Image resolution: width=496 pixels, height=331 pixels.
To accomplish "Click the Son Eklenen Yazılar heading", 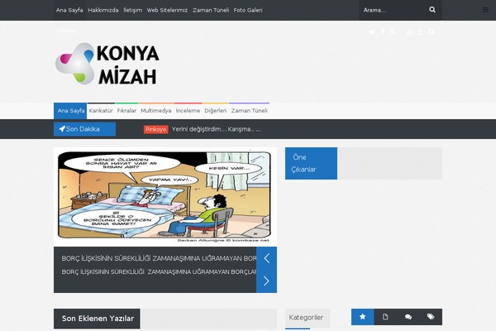I will [x=97, y=319].
